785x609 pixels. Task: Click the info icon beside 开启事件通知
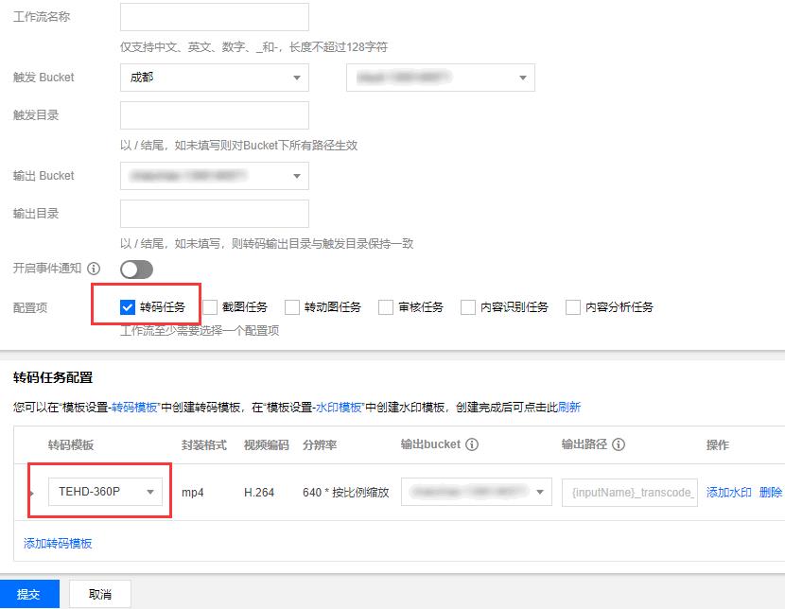[x=94, y=269]
